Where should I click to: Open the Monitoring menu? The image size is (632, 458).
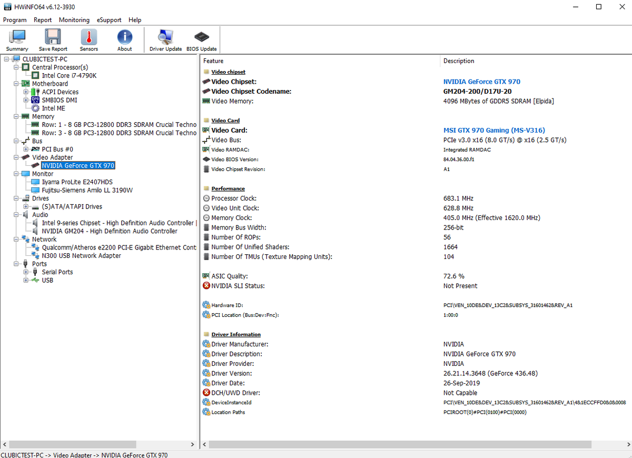coord(74,20)
